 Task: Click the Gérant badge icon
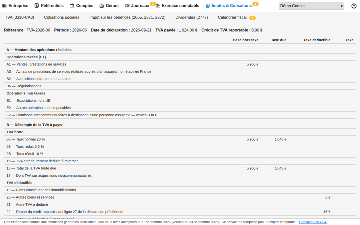pyautogui.click(x=102, y=5)
